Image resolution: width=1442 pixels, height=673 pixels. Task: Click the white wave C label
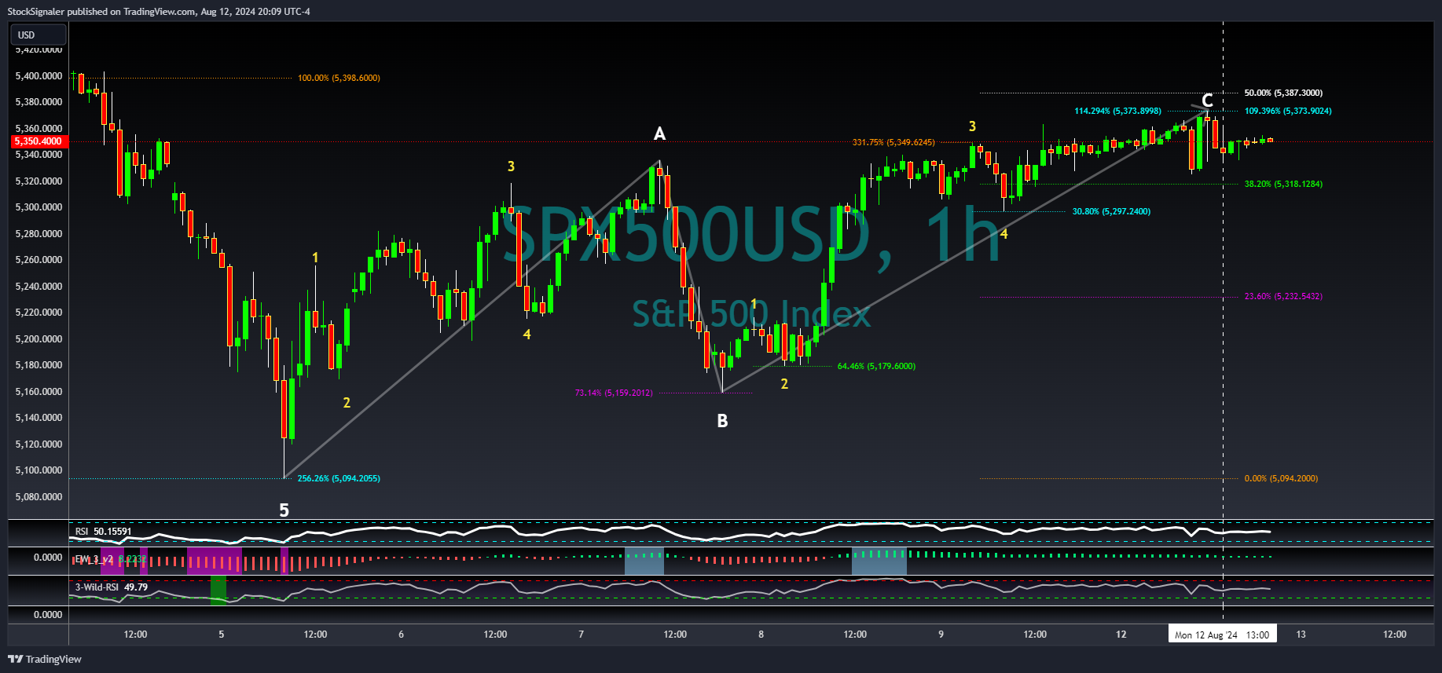tap(1208, 101)
